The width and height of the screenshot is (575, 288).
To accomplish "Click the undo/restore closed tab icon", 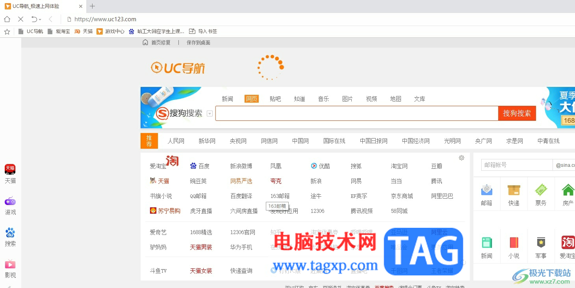I will [34, 19].
